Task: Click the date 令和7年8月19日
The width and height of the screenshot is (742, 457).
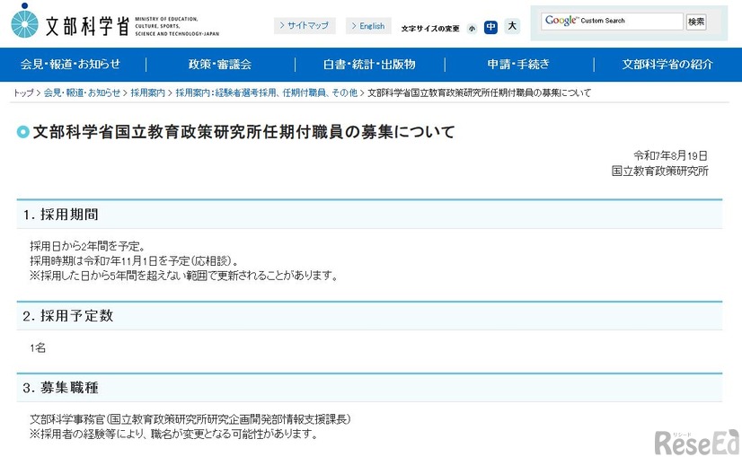Action: pos(670,155)
